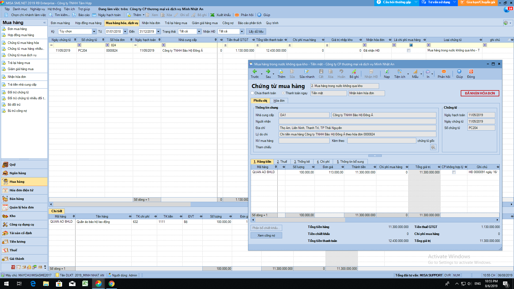Open Xuất khẩu export in main toolbar
This screenshot has height=289, width=514.
220,15
